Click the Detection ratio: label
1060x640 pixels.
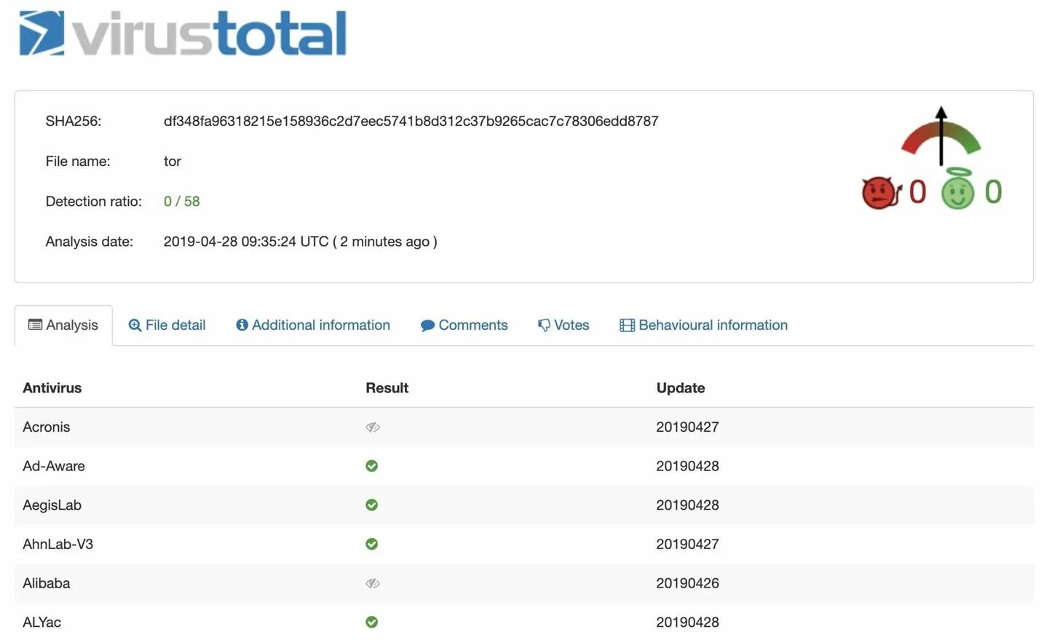click(93, 201)
